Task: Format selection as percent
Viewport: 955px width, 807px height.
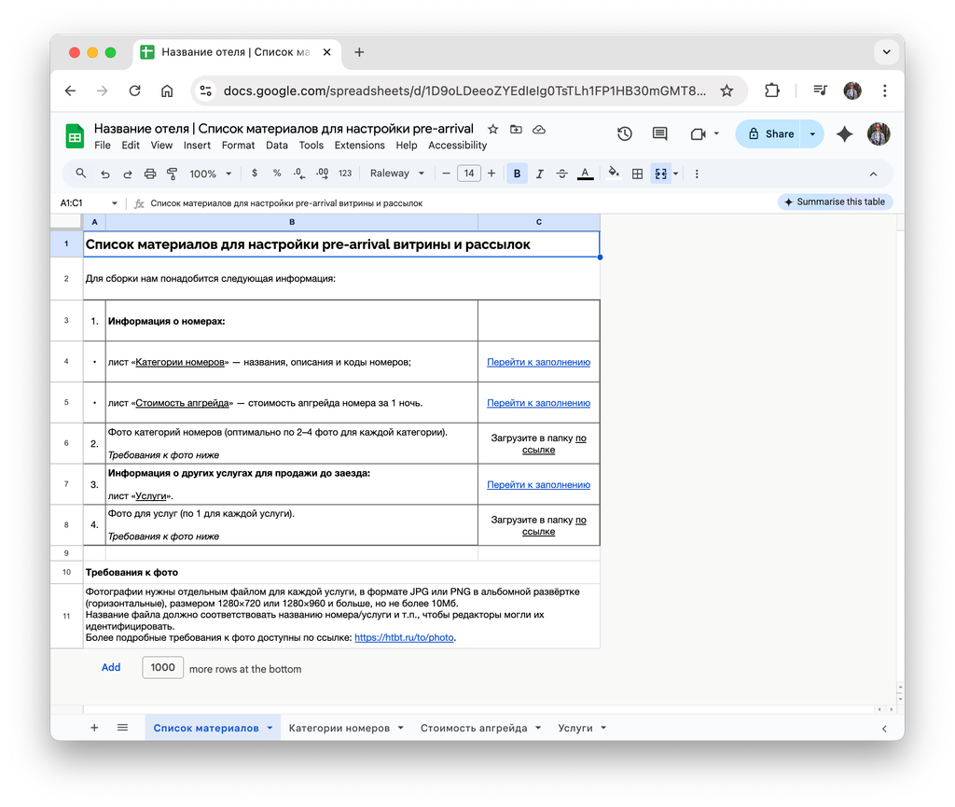Action: [276, 174]
